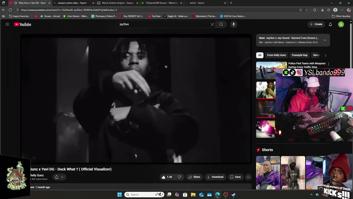Add this page to favorites star
This screenshot has height=199, width=353.
pyautogui.click(x=307, y=10)
